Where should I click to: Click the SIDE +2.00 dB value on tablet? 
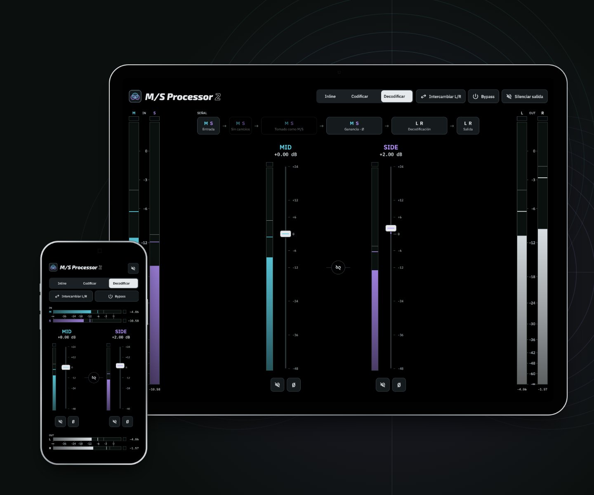tap(391, 155)
